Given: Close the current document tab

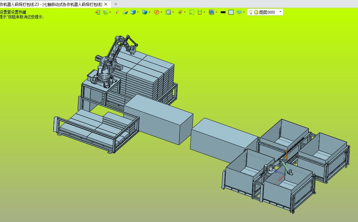Looking at the screenshot, I should click(106, 4).
